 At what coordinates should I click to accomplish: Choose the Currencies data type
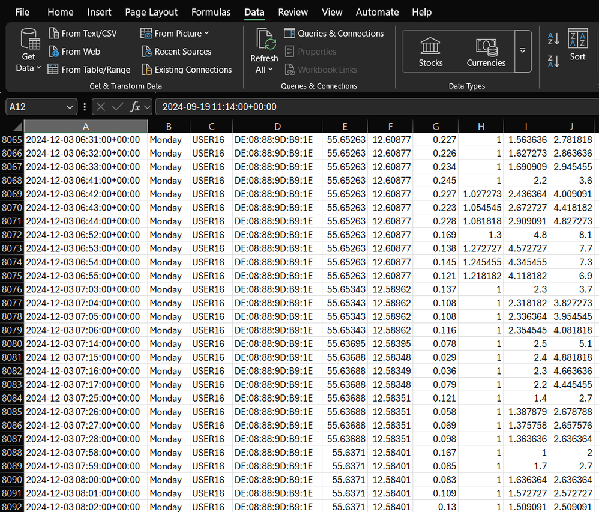click(x=486, y=52)
